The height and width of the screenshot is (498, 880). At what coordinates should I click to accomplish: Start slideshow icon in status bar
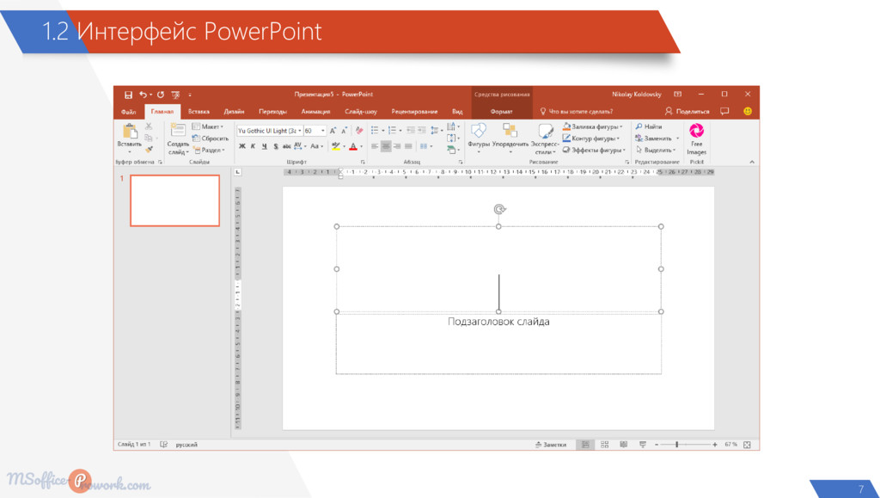point(643,445)
